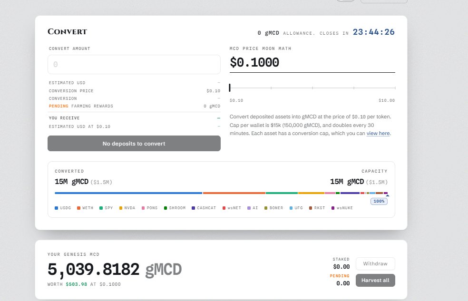
Task: Click the wsNUKE legend marker
Action: click(x=333, y=208)
